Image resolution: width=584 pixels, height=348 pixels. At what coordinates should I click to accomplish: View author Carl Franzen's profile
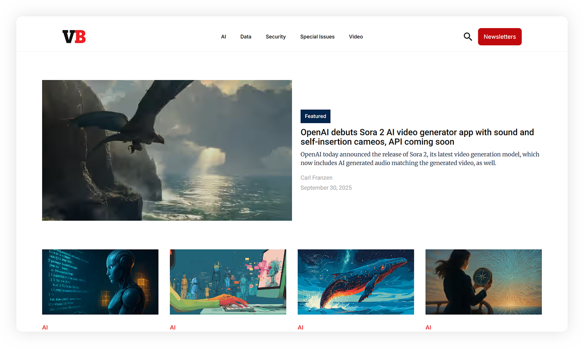pyautogui.click(x=317, y=178)
